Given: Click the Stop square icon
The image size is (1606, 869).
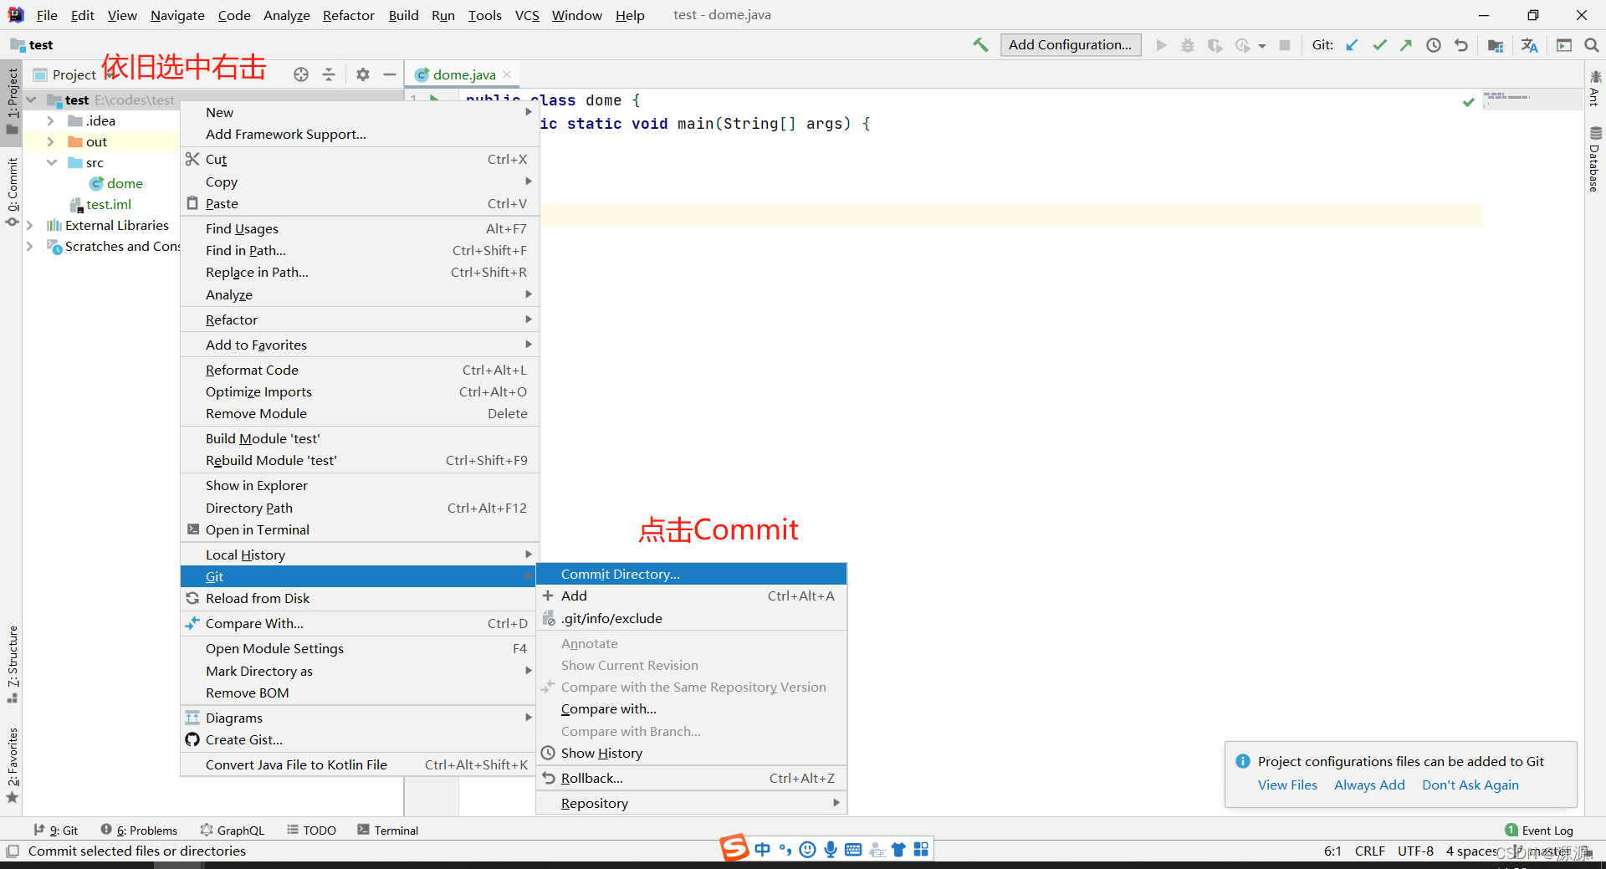Looking at the screenshot, I should pyautogui.click(x=1285, y=45).
